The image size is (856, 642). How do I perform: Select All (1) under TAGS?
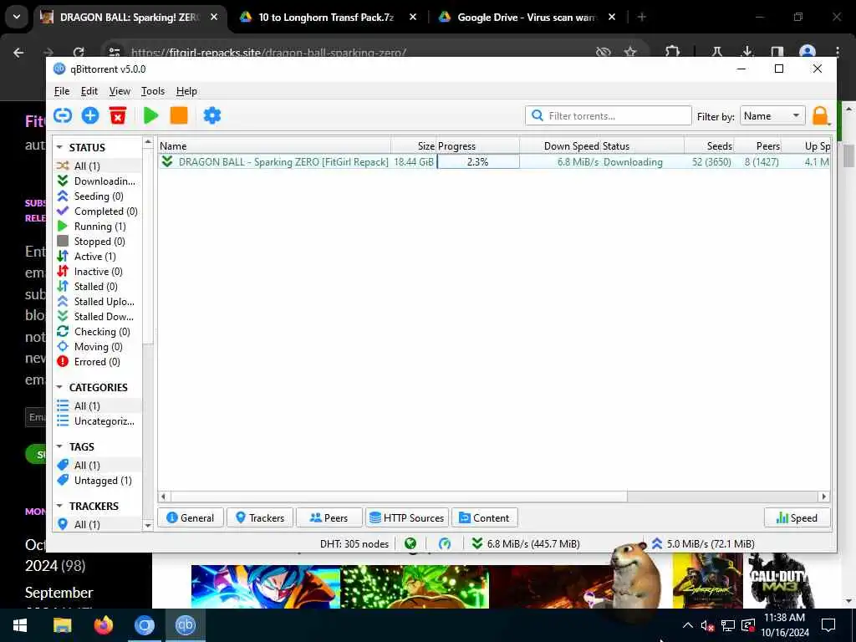point(97,465)
